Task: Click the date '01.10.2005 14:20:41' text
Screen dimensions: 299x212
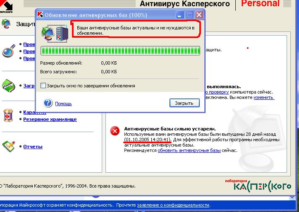Action: point(148,140)
